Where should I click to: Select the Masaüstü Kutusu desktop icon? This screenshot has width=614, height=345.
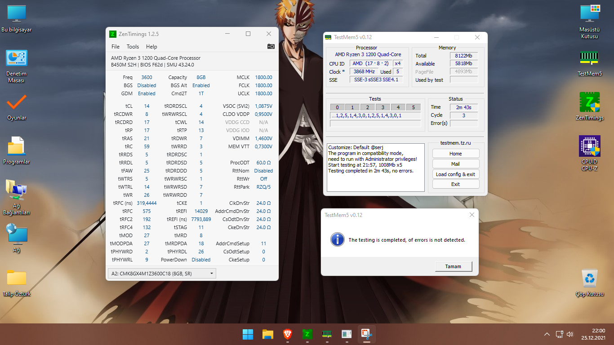click(x=590, y=22)
